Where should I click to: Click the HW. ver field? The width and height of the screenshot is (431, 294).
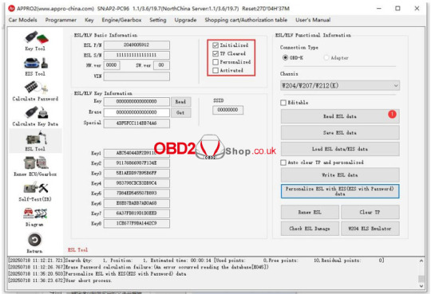pyautogui.click(x=112, y=65)
